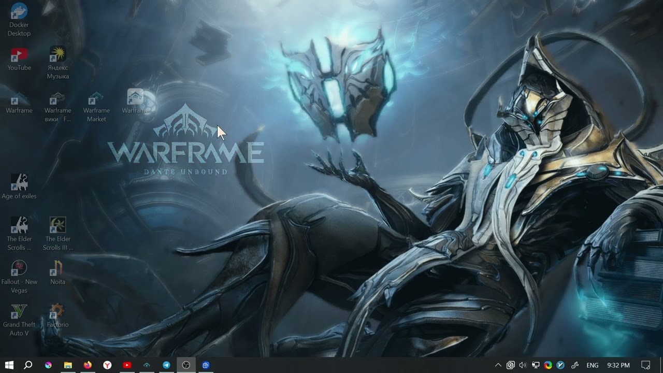
Task: Open the YouTube desktop shortcut
Action: click(19, 59)
